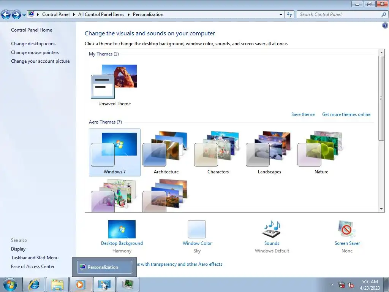This screenshot has height=292, width=389.
Task: Click the Control Panel taskbar button
Action: click(x=104, y=284)
